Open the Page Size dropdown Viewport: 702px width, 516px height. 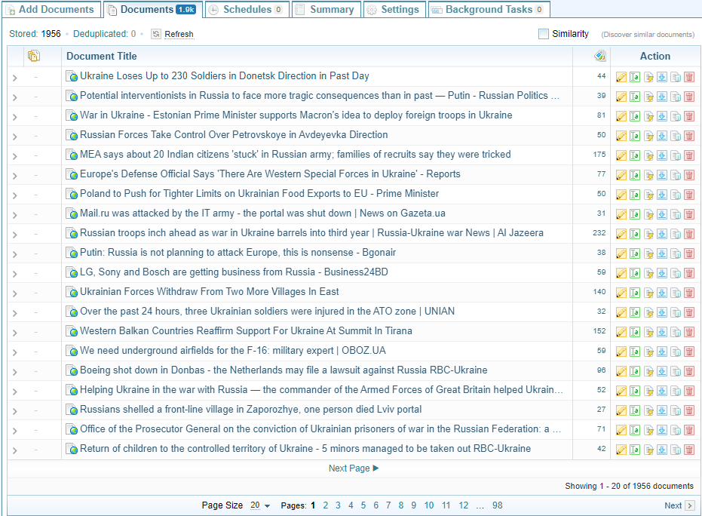(x=259, y=505)
